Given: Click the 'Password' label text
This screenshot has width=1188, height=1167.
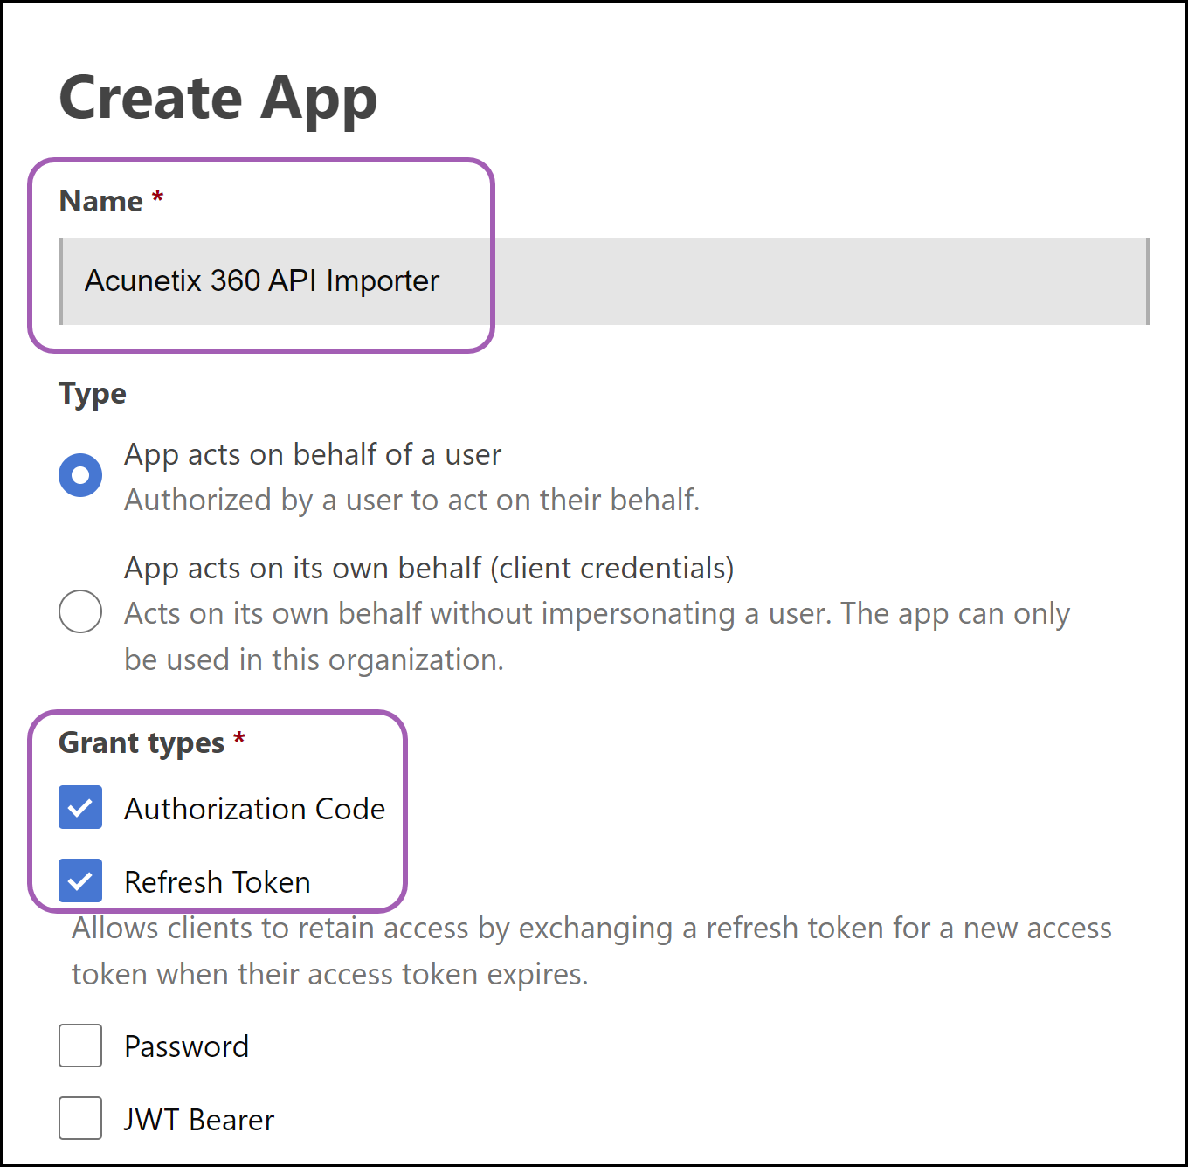Looking at the screenshot, I should 187,1046.
